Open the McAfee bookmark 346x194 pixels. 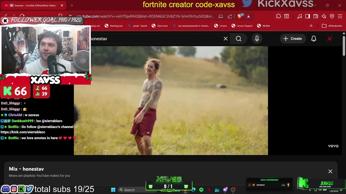264,26
